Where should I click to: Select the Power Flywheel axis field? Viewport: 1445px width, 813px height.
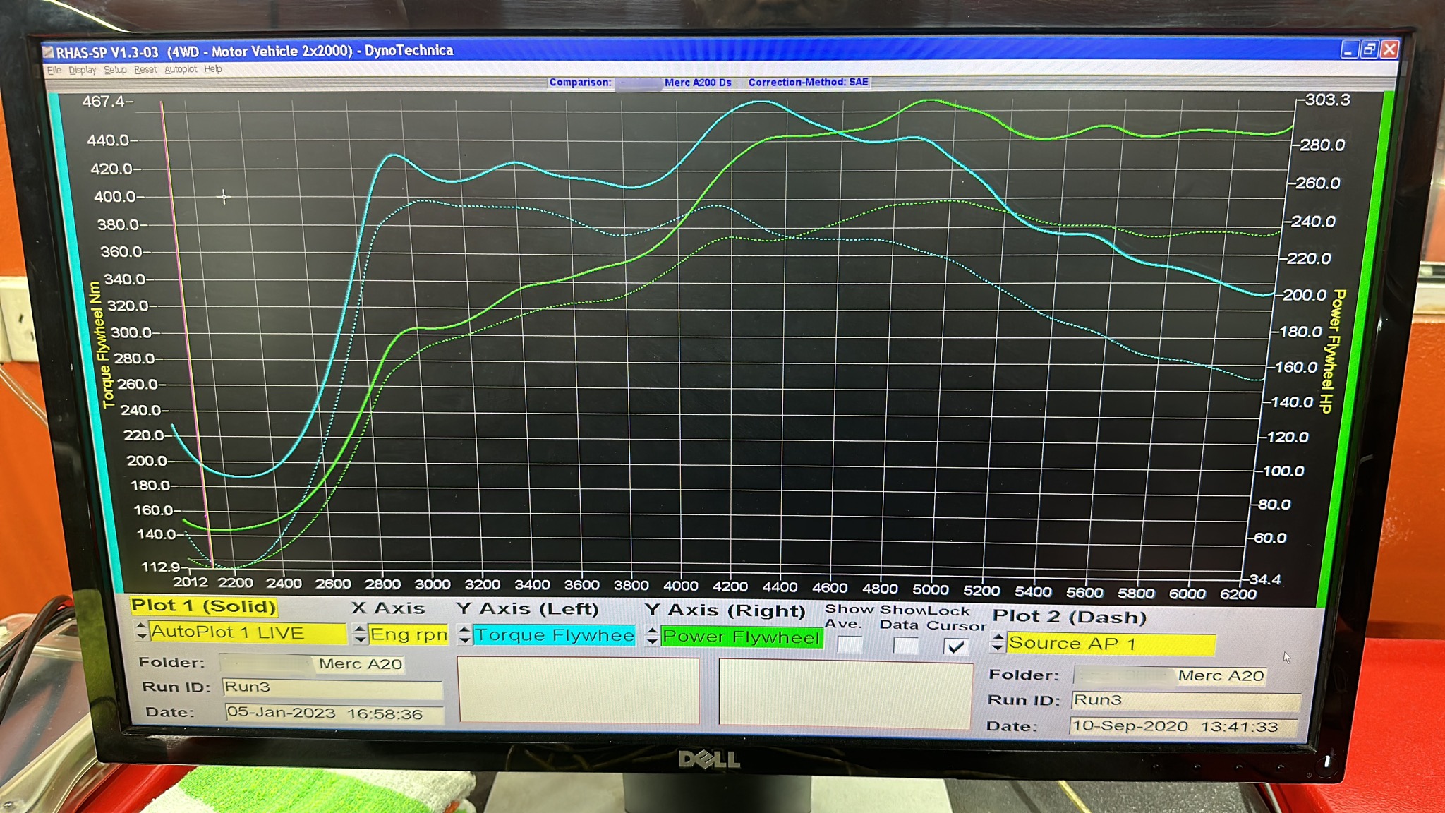(742, 637)
